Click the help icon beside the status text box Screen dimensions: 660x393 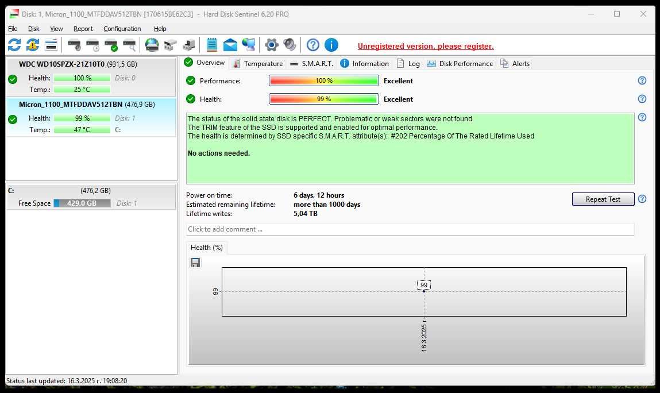[642, 117]
